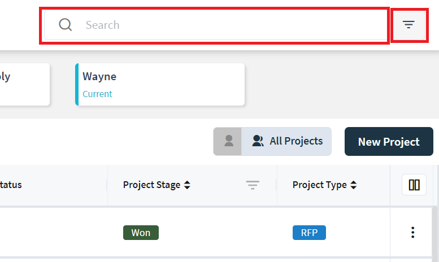The width and height of the screenshot is (439, 262).
Task: Click the magnifying glass search icon
Action: (66, 25)
